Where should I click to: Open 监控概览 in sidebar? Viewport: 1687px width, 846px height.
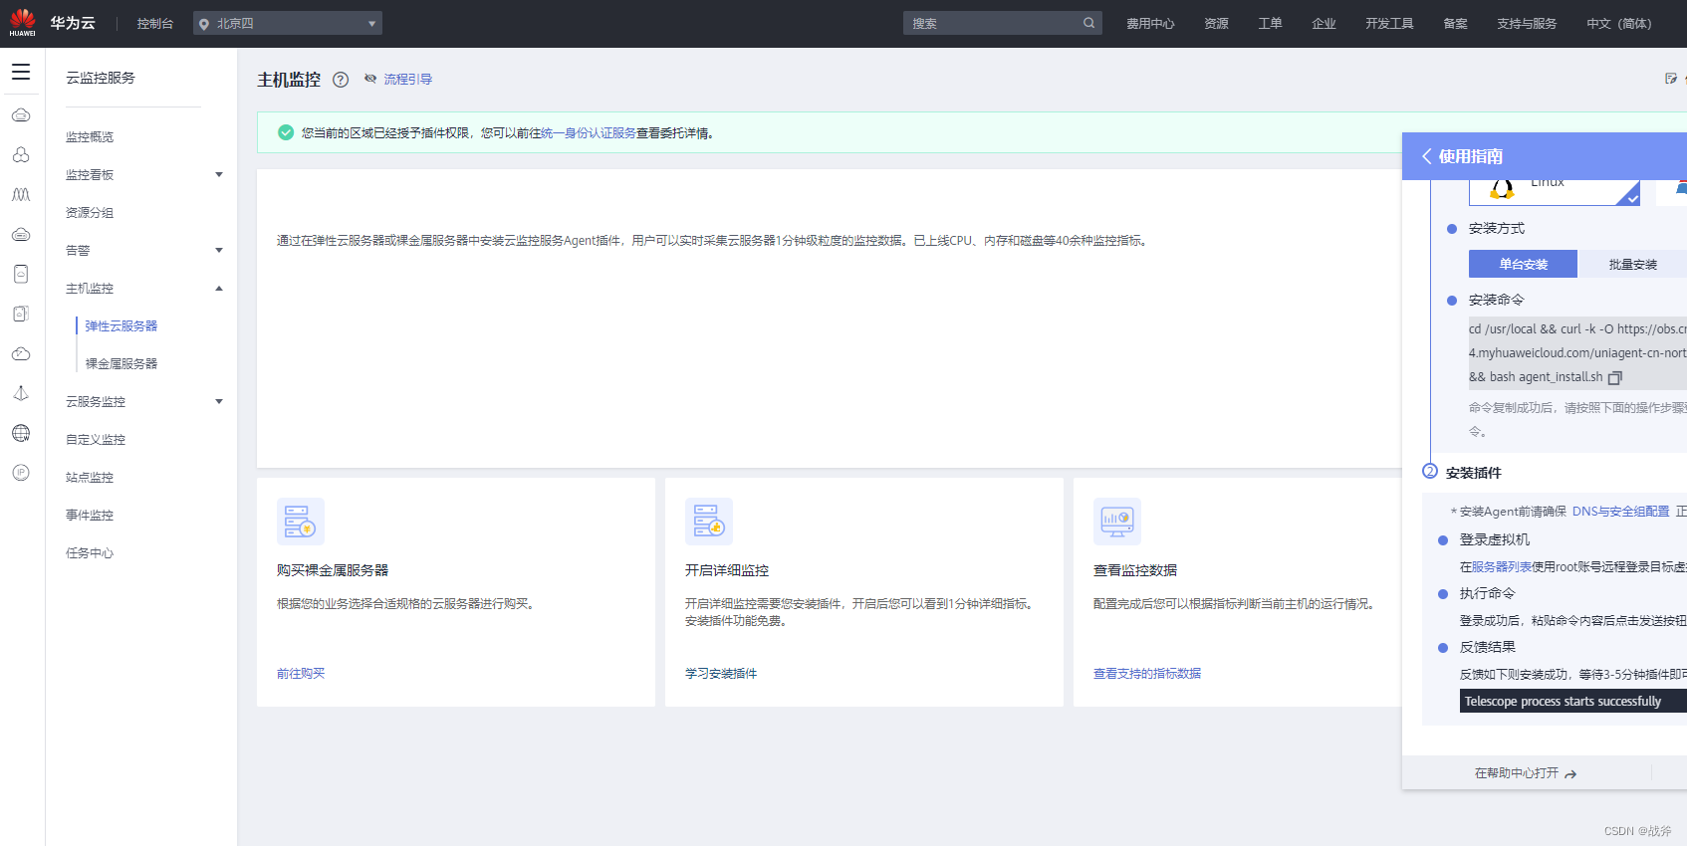click(x=90, y=137)
